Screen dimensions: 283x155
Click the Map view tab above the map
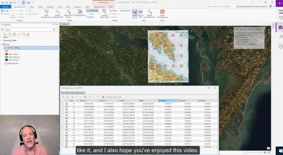click(x=65, y=24)
